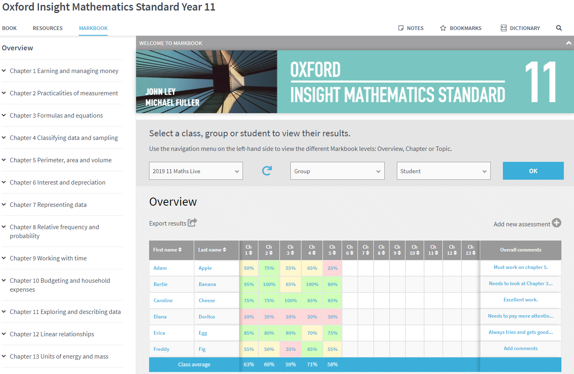Switch to the Book tab
This screenshot has height=374, width=574.
coord(9,28)
